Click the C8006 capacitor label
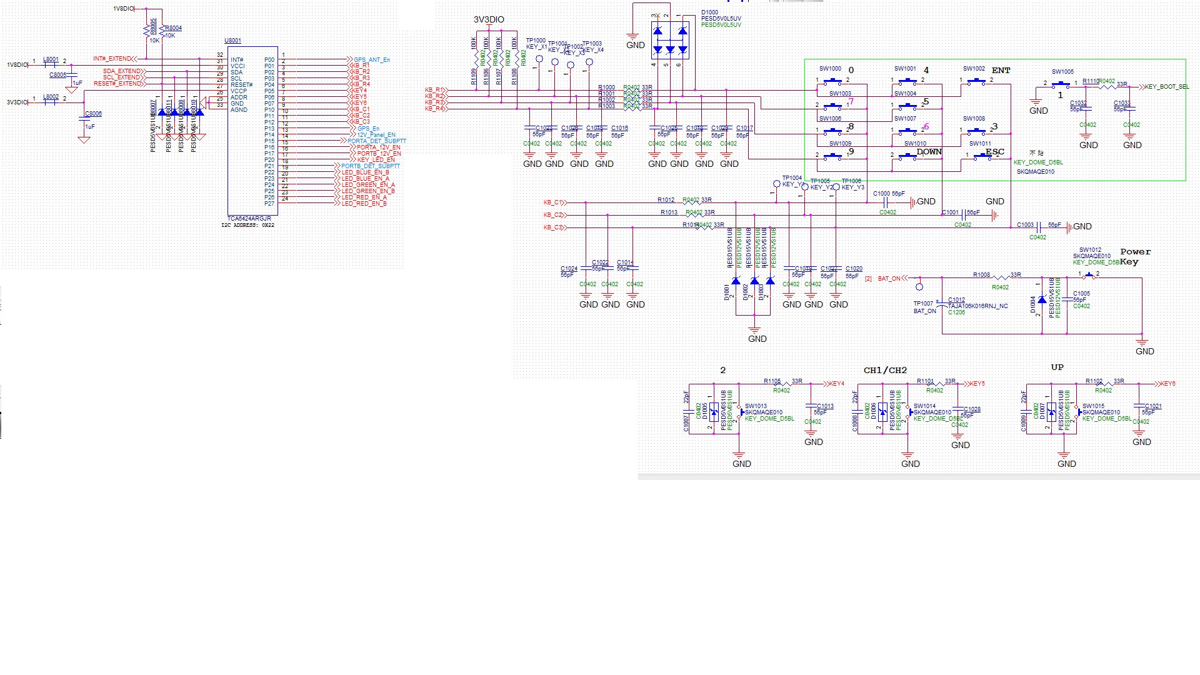Viewport: 1200px width, 675px height. tap(93, 114)
